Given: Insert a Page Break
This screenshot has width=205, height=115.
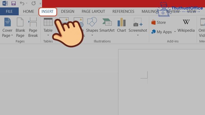Looking at the screenshot, I should pyautogui.click(x=33, y=27).
